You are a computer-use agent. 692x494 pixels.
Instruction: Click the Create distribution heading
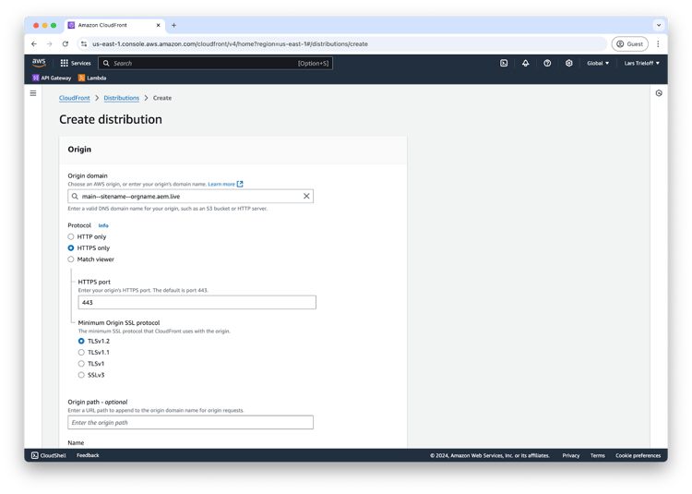(x=111, y=119)
